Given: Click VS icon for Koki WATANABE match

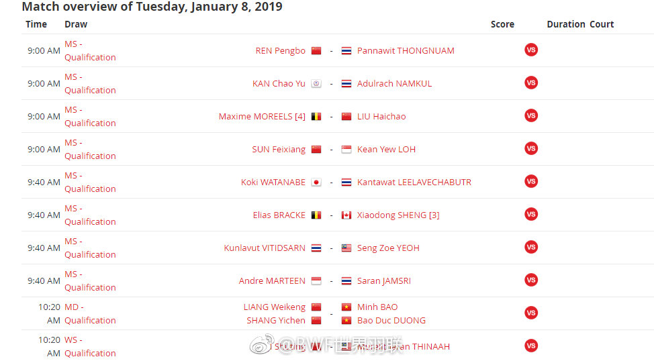Looking at the screenshot, I should [x=531, y=182].
